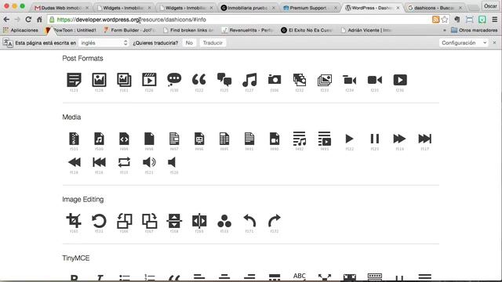Click the skip forward media dashicon
Viewport: 502px width, 282px height.
[425, 139]
